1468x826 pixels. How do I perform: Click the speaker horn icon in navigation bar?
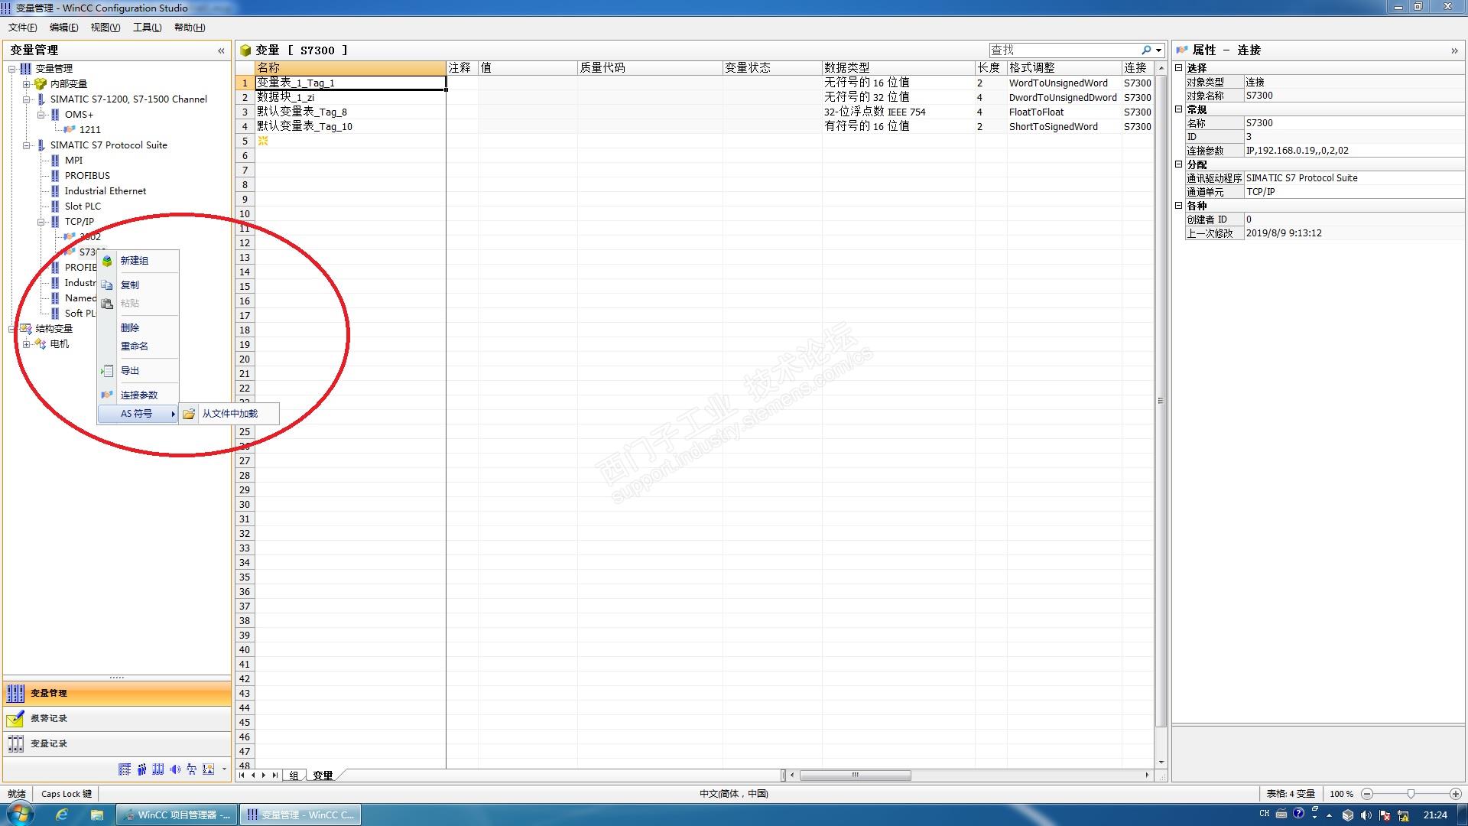pyautogui.click(x=175, y=769)
